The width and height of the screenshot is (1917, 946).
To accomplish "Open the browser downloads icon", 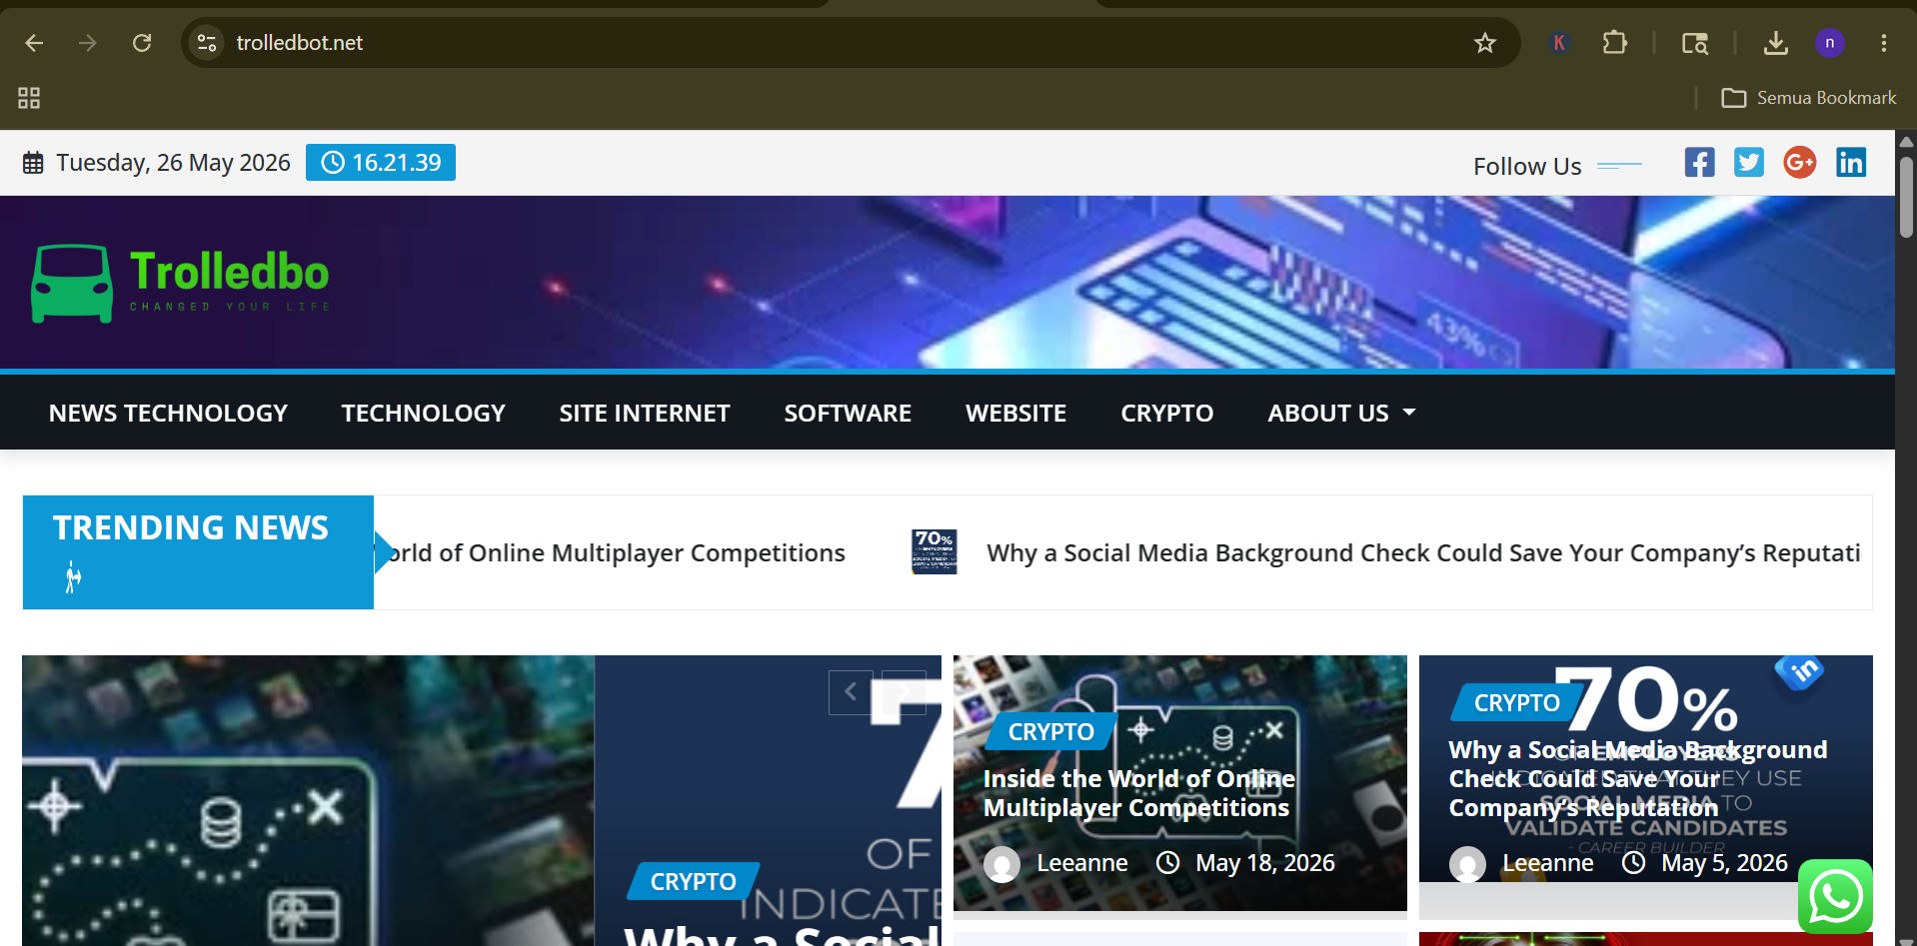I will (1775, 43).
